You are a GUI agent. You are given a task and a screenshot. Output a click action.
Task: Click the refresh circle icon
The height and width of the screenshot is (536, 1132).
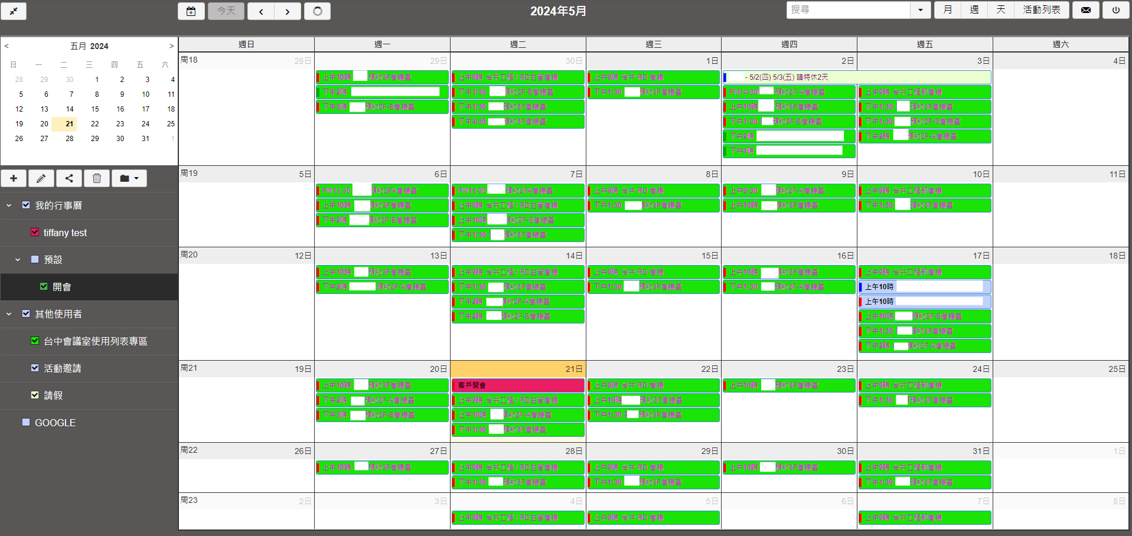pos(317,11)
